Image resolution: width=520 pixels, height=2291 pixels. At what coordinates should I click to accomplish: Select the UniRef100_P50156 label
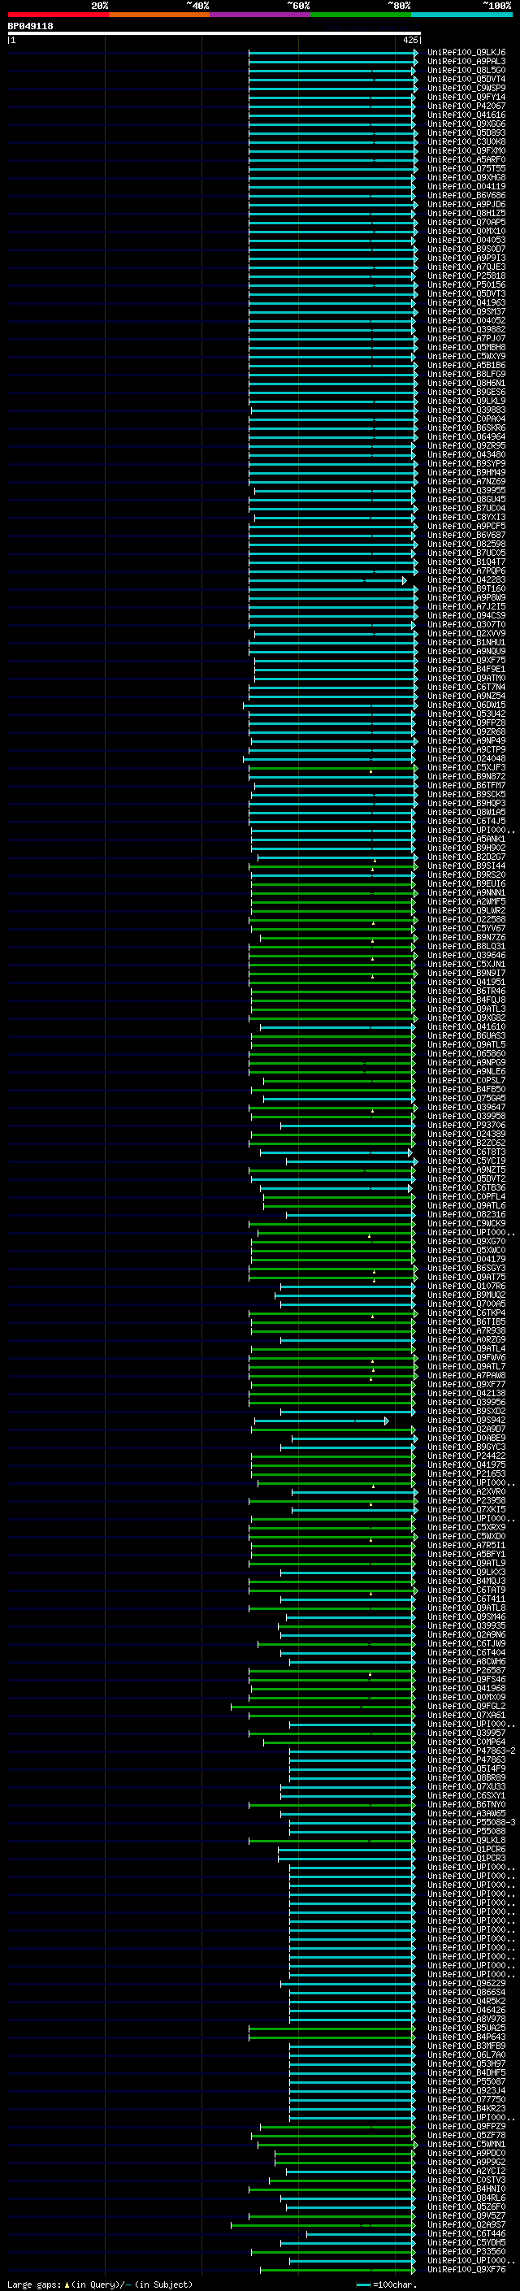click(x=466, y=284)
